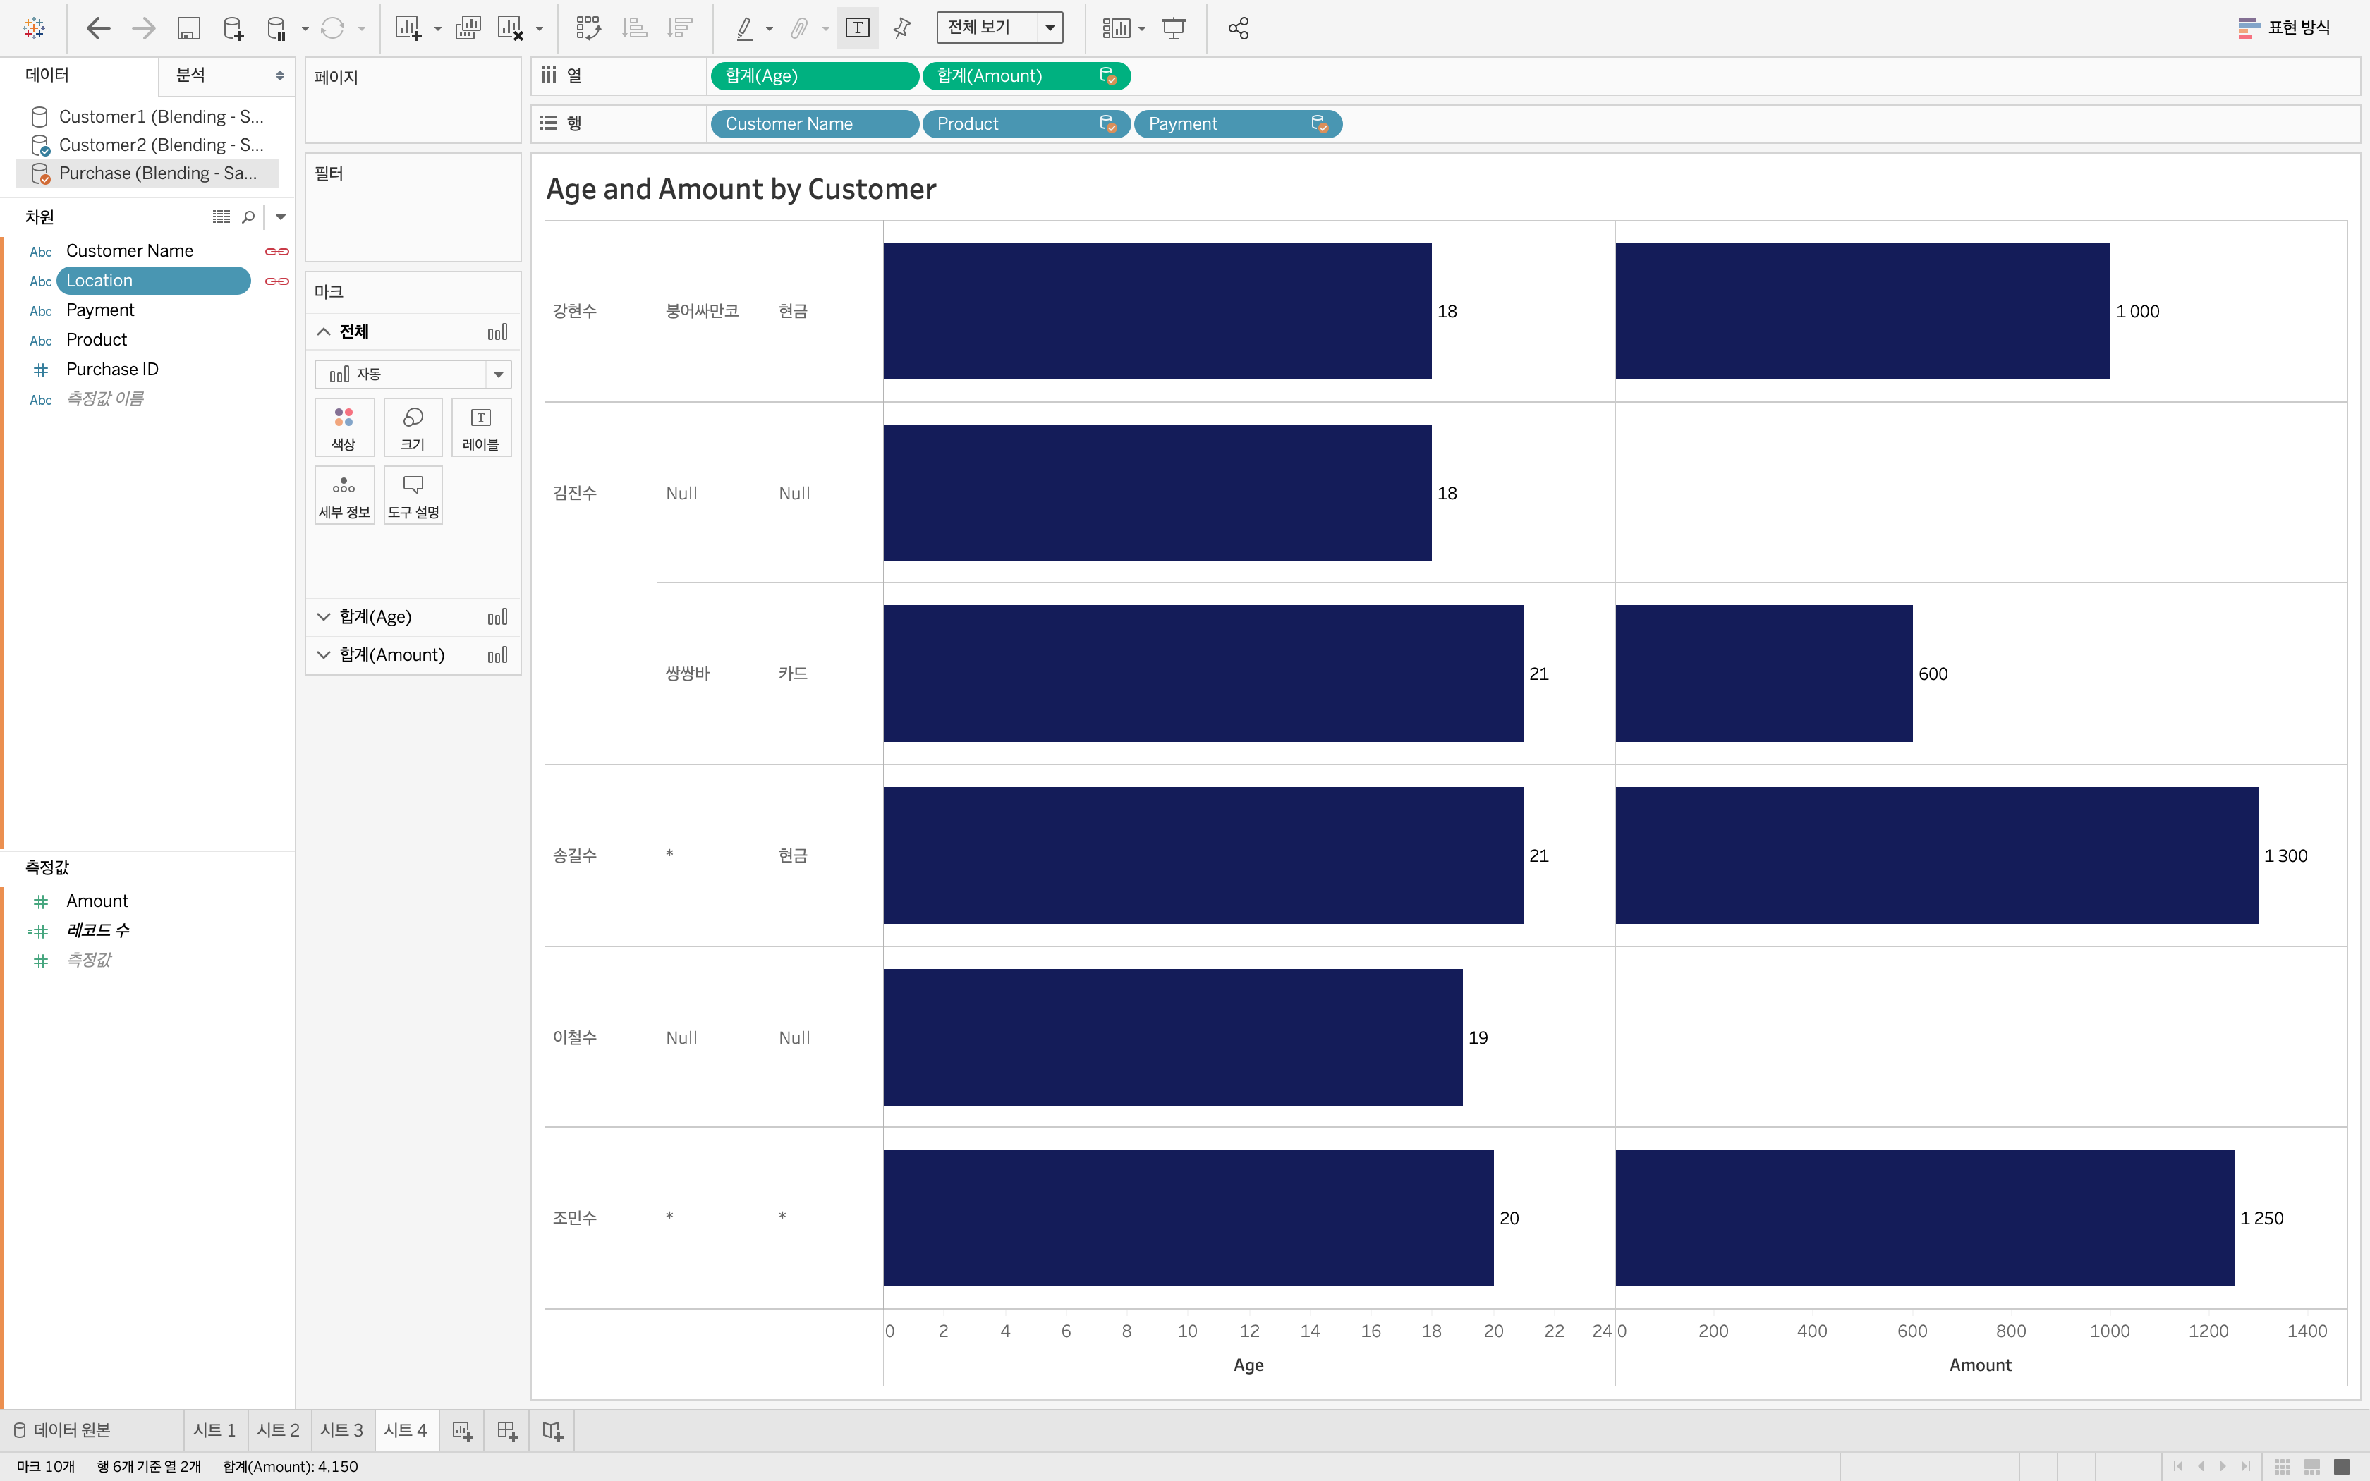Viewport: 2370px width, 1481px height.
Task: Click the new dashboard icon in tab bar
Action: click(x=506, y=1431)
